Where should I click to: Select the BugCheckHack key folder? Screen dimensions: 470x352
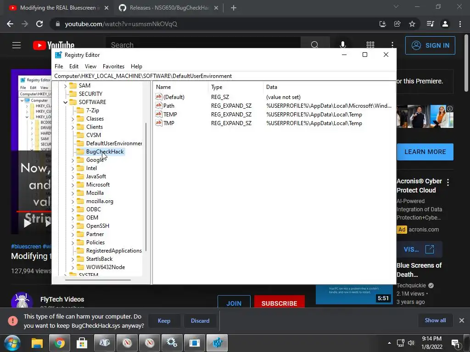pyautogui.click(x=105, y=152)
